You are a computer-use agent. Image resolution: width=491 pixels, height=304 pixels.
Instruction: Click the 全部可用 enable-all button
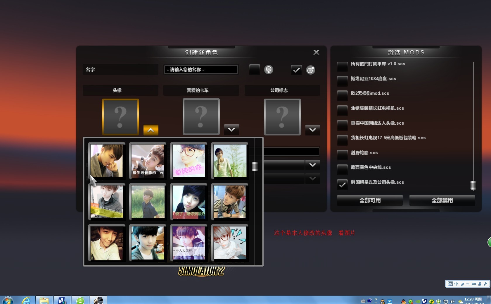pyautogui.click(x=370, y=200)
